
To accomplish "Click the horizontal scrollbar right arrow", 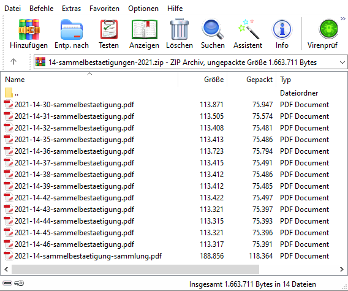I will click(341, 269).
